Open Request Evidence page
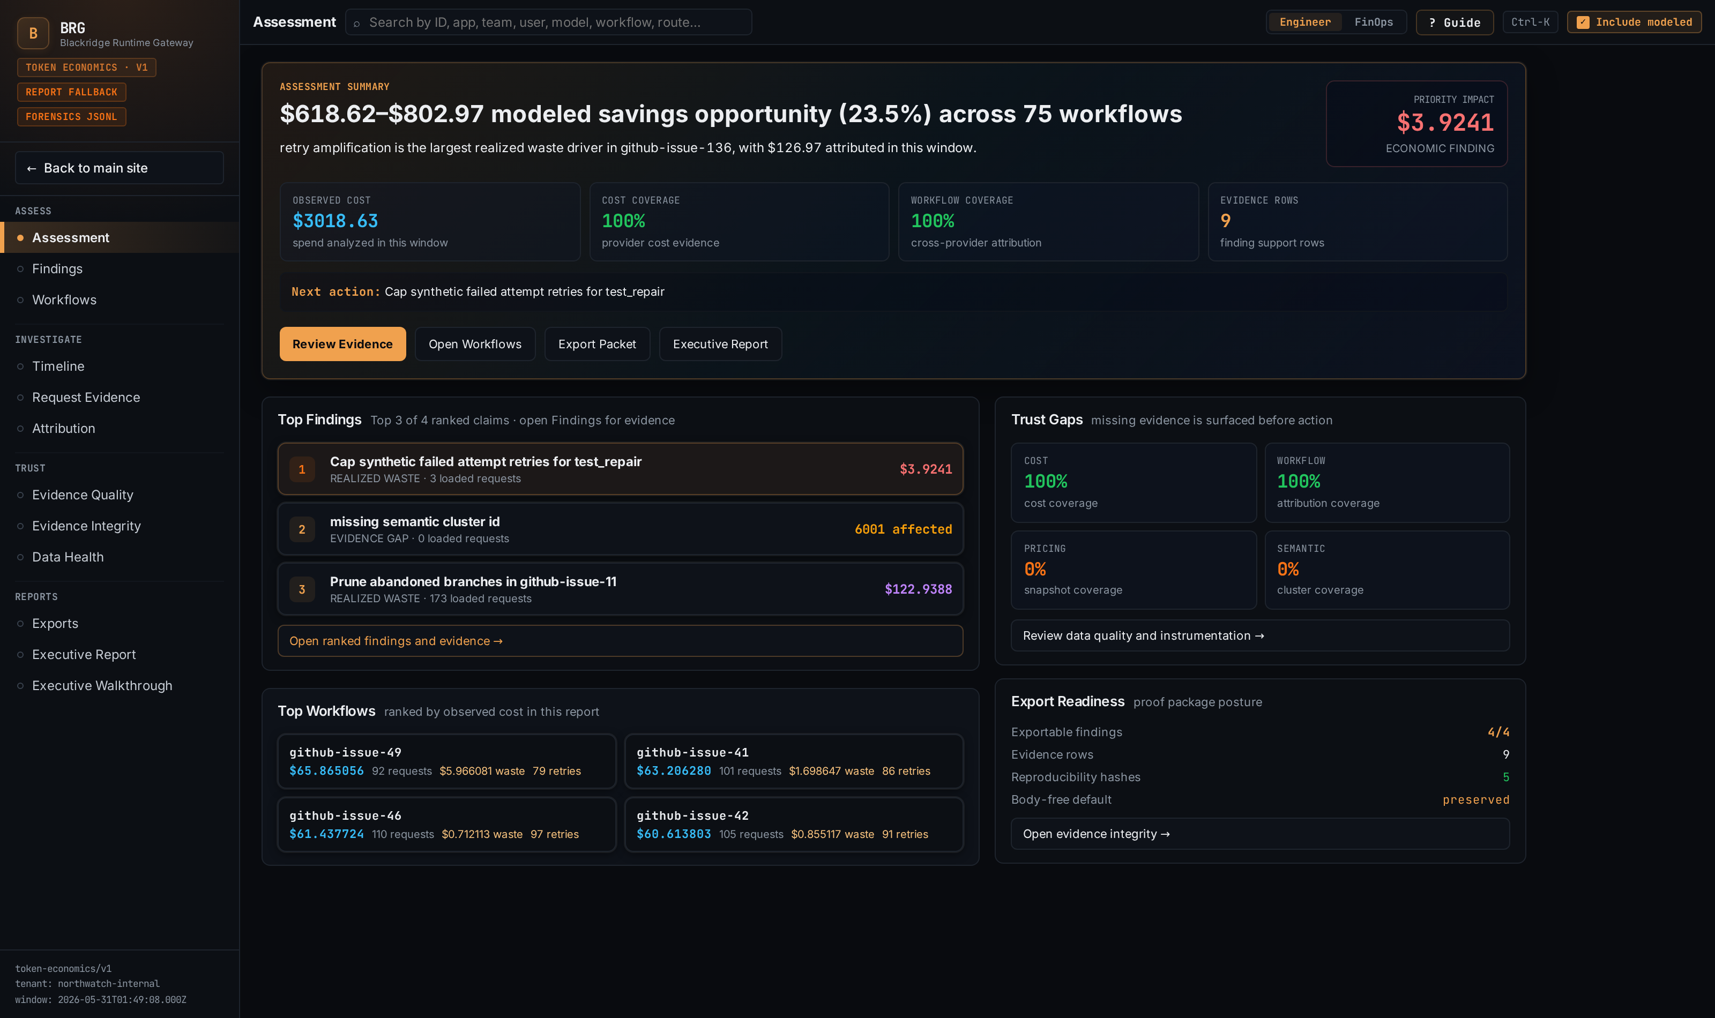Viewport: 1715px width, 1018px height. pos(120,397)
